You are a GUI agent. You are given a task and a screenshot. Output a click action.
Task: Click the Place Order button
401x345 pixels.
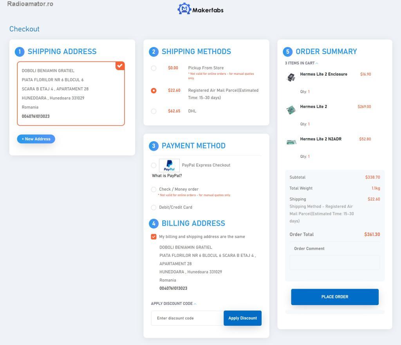pos(335,297)
